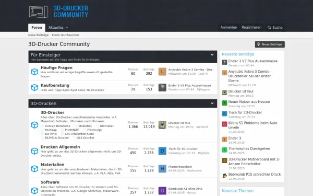Open Neue Beiträge sub-navigation link
The height and width of the screenshot is (196, 313).
coord(38,35)
